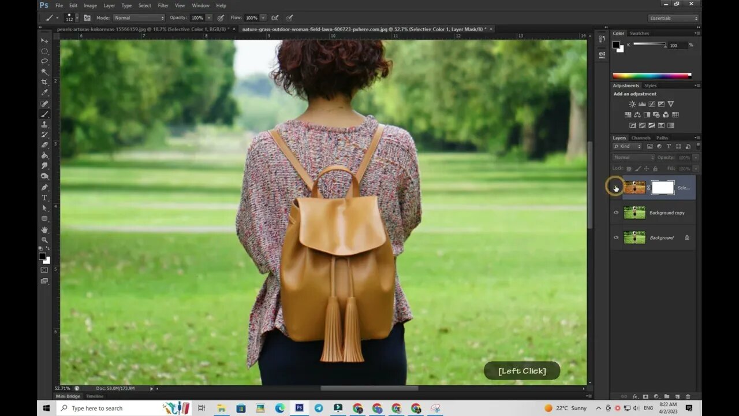Screen dimensions: 739x416
Task: Switch to the Channels tab
Action: 641,138
